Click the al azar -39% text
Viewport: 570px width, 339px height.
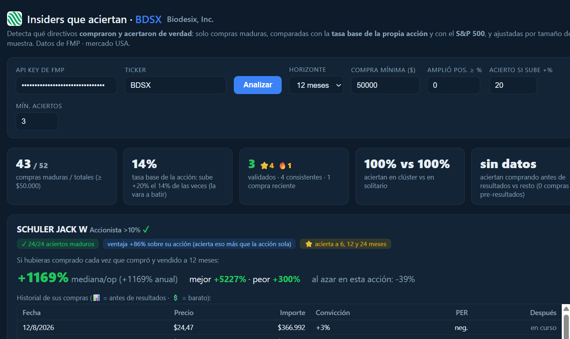point(363,279)
